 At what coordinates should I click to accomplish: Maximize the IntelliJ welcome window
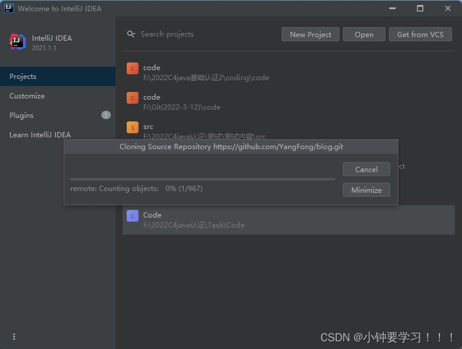[420, 8]
